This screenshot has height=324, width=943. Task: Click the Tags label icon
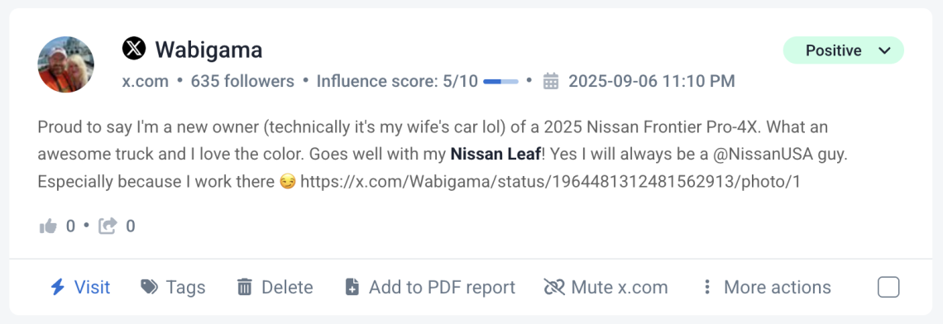click(x=149, y=288)
